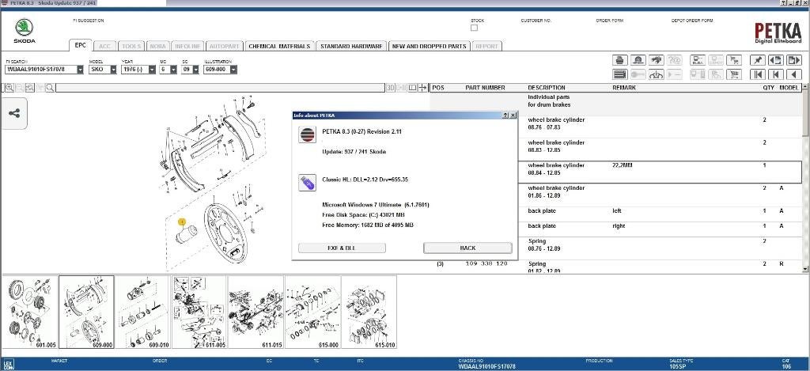This screenshot has width=810, height=371.
Task: Click the DESCRIPTION column header
Action: (547, 88)
